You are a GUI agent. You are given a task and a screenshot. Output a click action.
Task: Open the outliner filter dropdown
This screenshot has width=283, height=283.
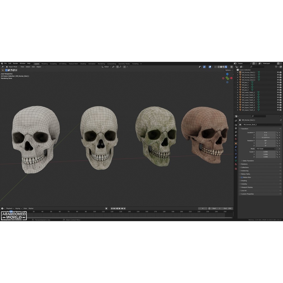point(276,67)
